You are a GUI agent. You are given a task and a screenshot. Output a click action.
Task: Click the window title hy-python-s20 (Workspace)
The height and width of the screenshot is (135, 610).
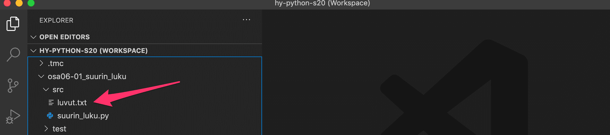322,3
